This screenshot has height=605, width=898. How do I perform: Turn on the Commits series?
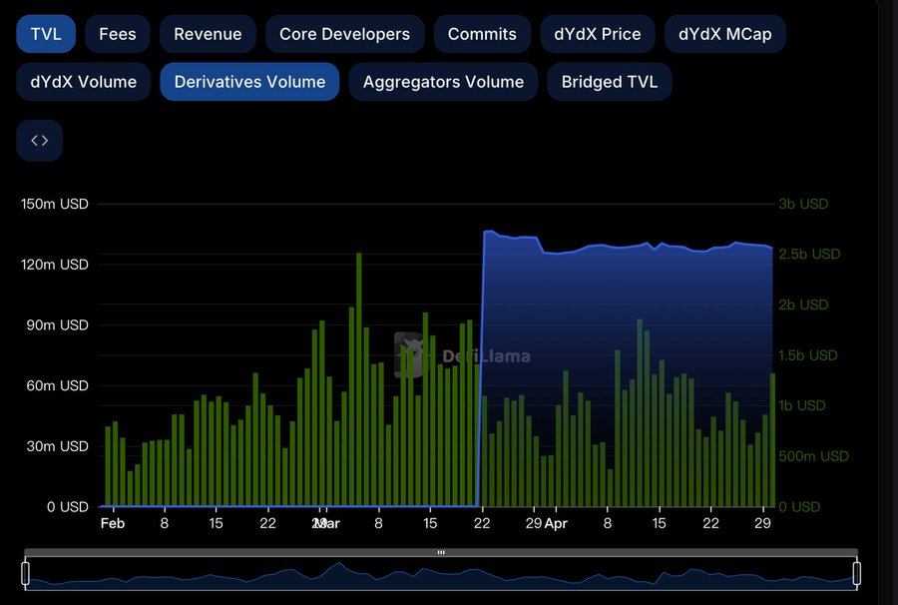point(482,34)
